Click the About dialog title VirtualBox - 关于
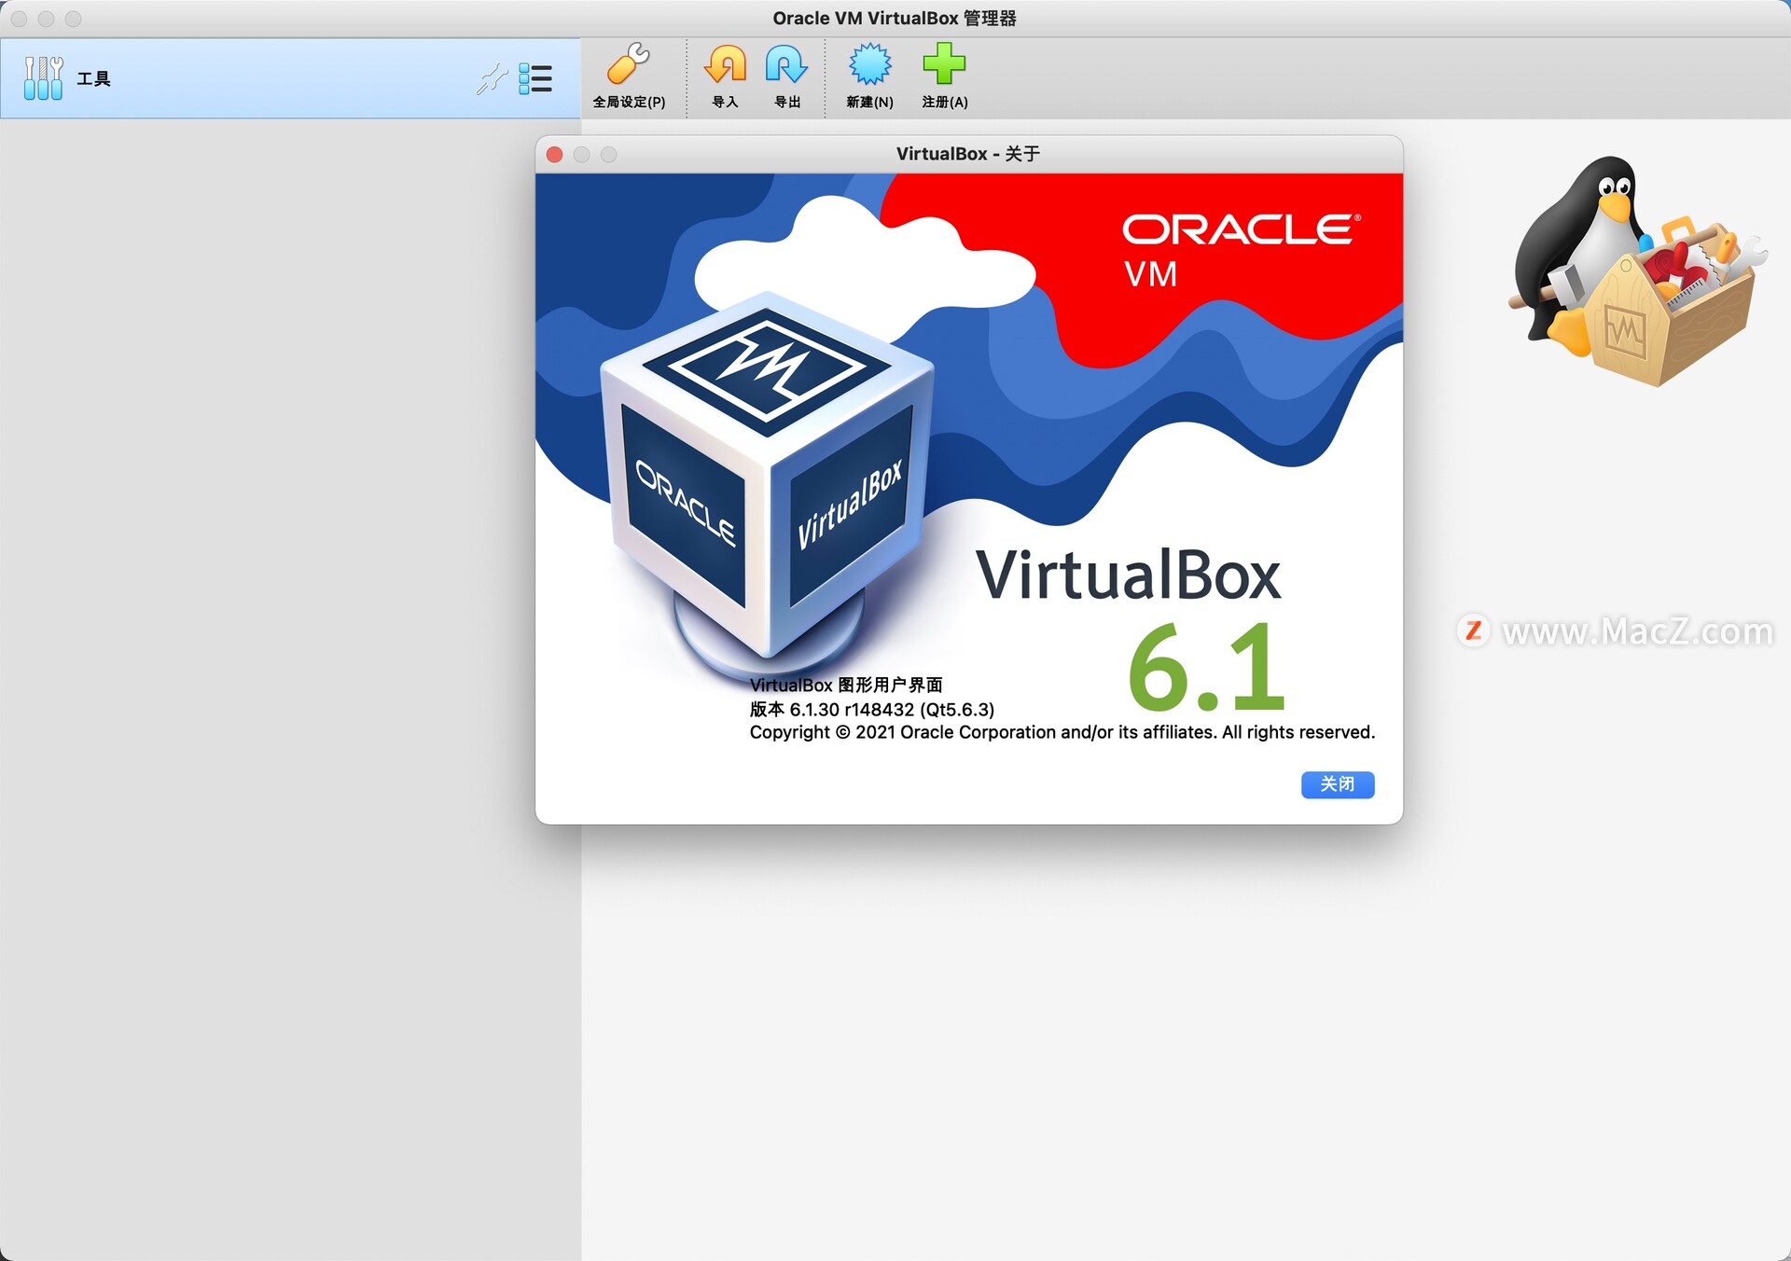The width and height of the screenshot is (1791, 1261). 968,154
